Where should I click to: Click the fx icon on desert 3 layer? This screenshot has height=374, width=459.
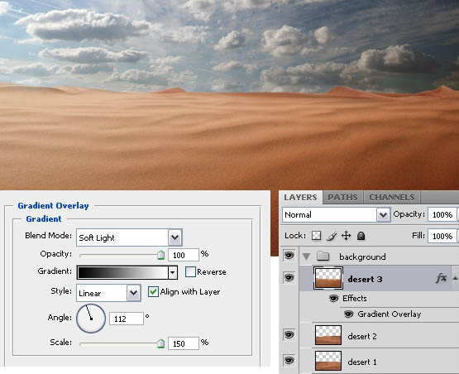(x=441, y=278)
